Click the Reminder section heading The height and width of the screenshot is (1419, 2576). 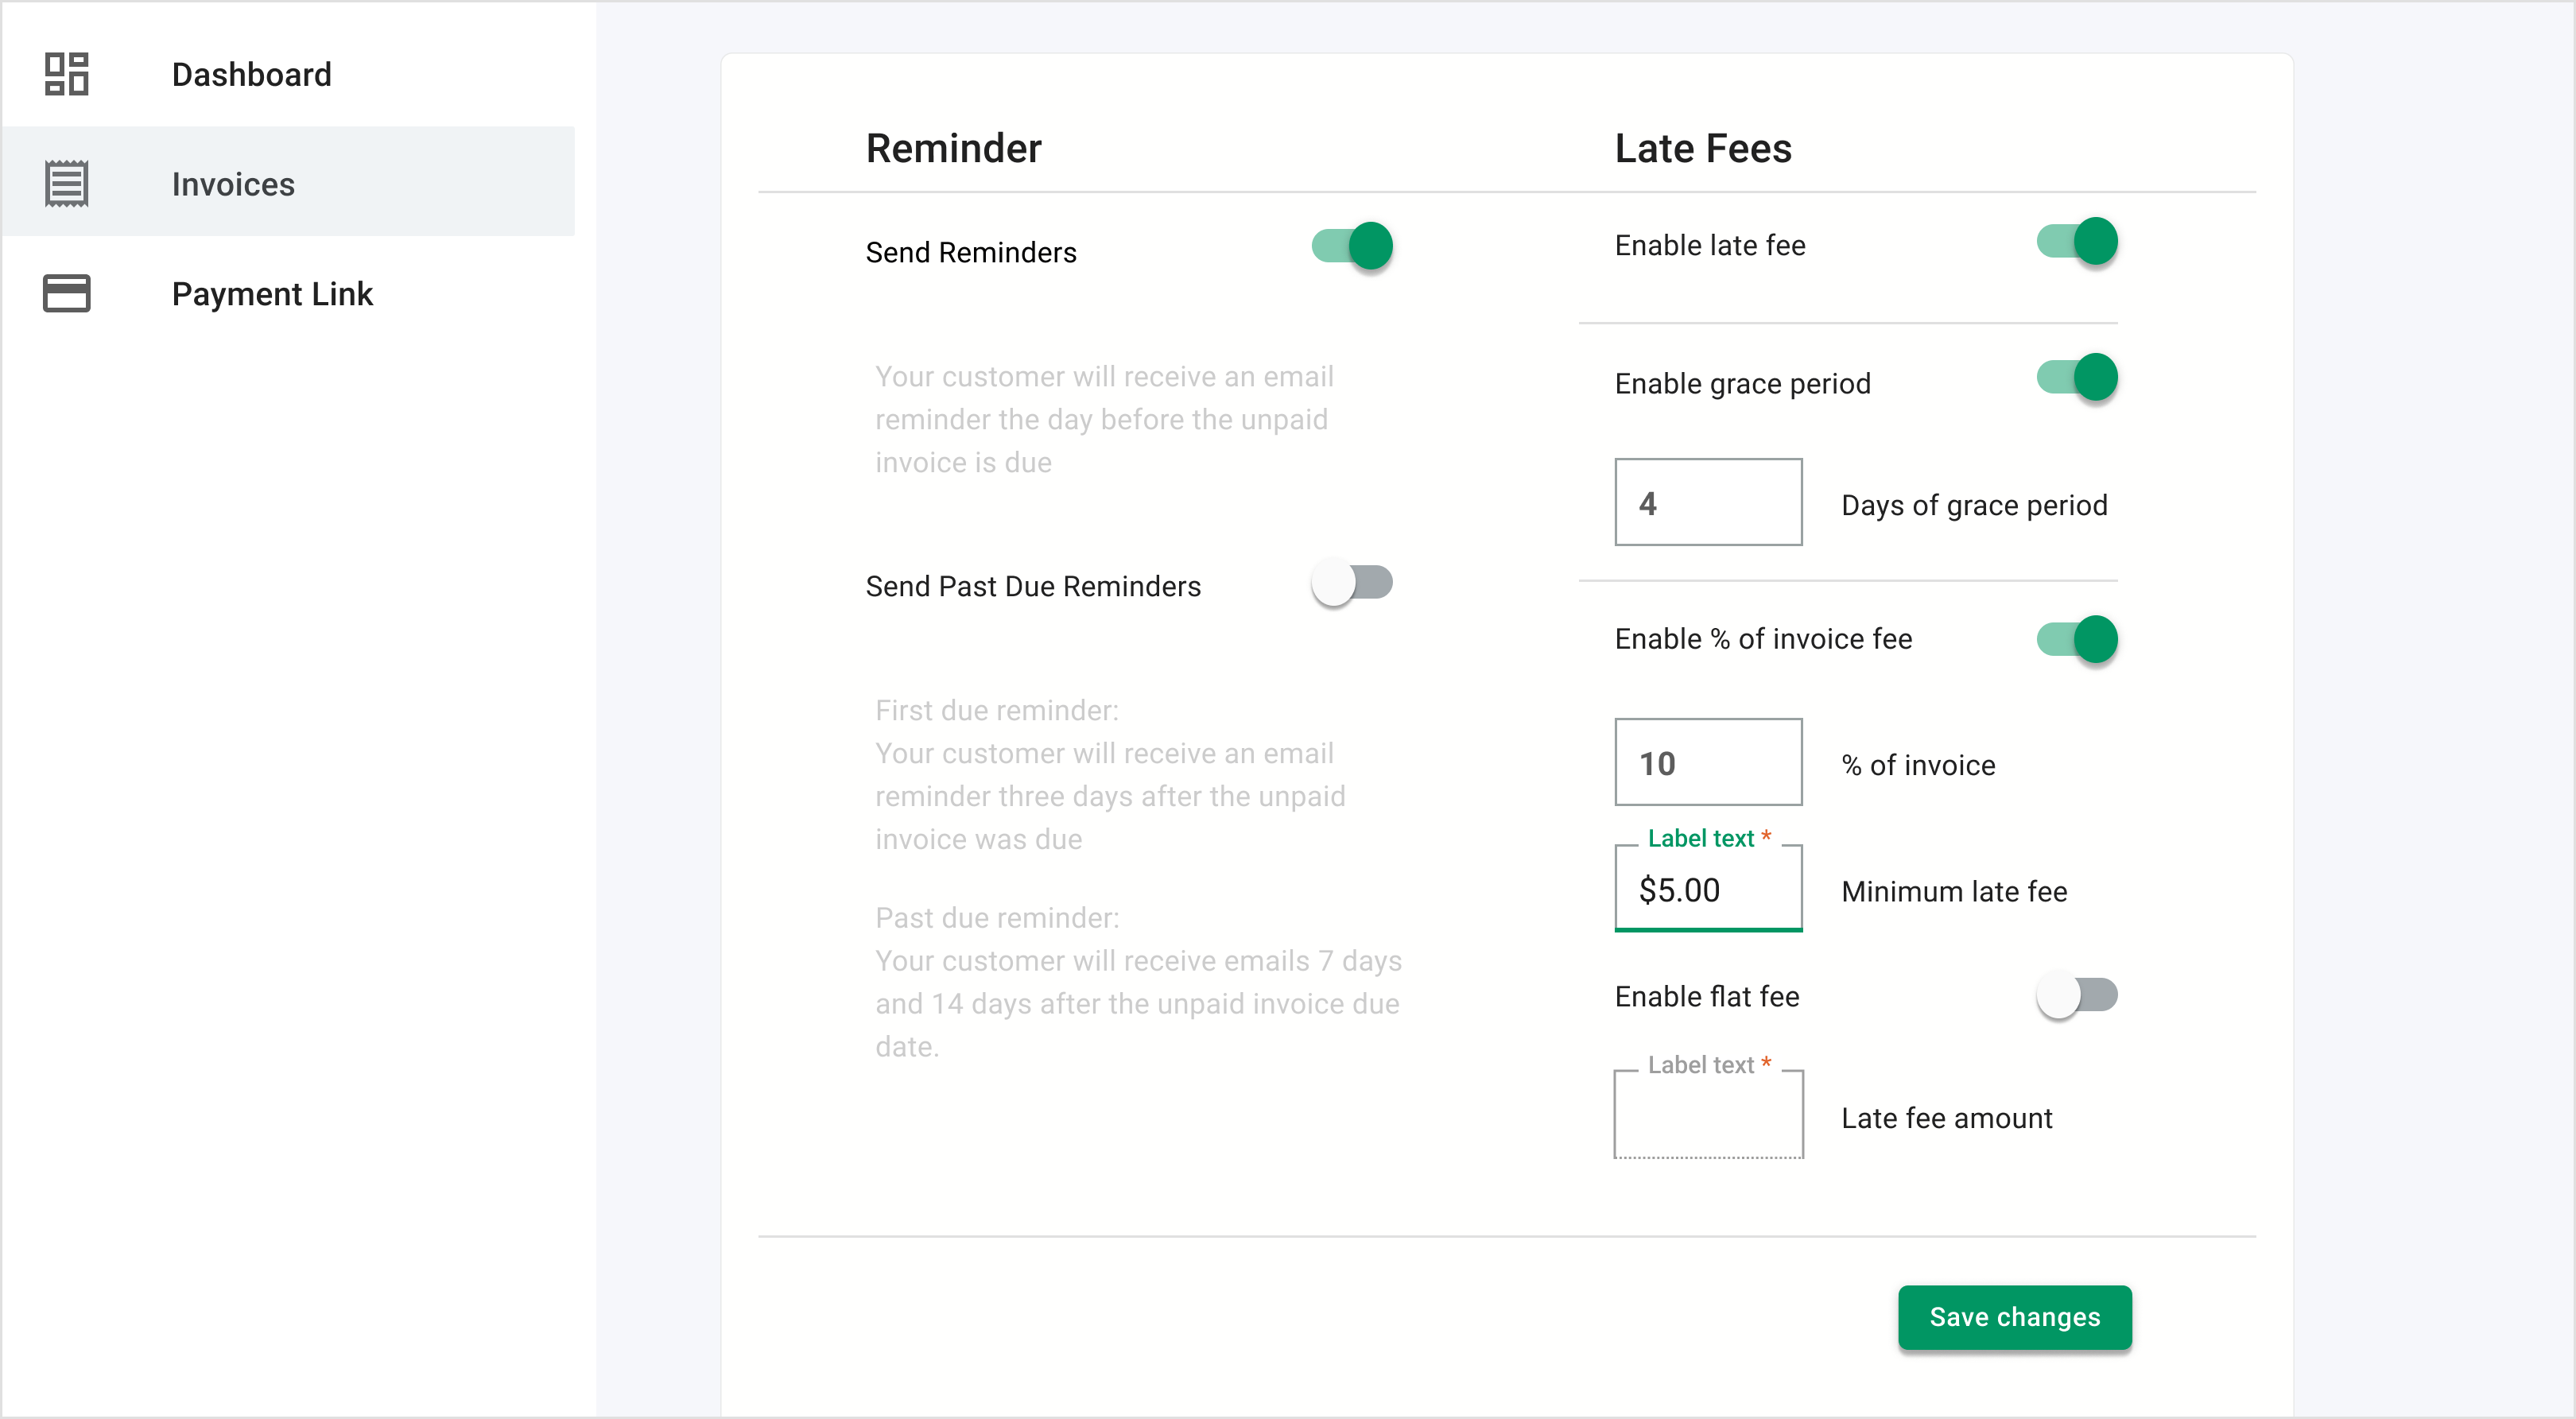(x=954, y=148)
